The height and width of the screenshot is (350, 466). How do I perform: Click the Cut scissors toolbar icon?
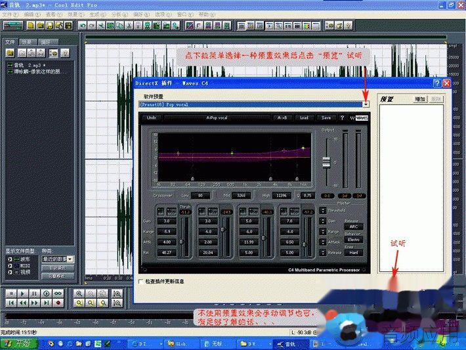coord(129,26)
